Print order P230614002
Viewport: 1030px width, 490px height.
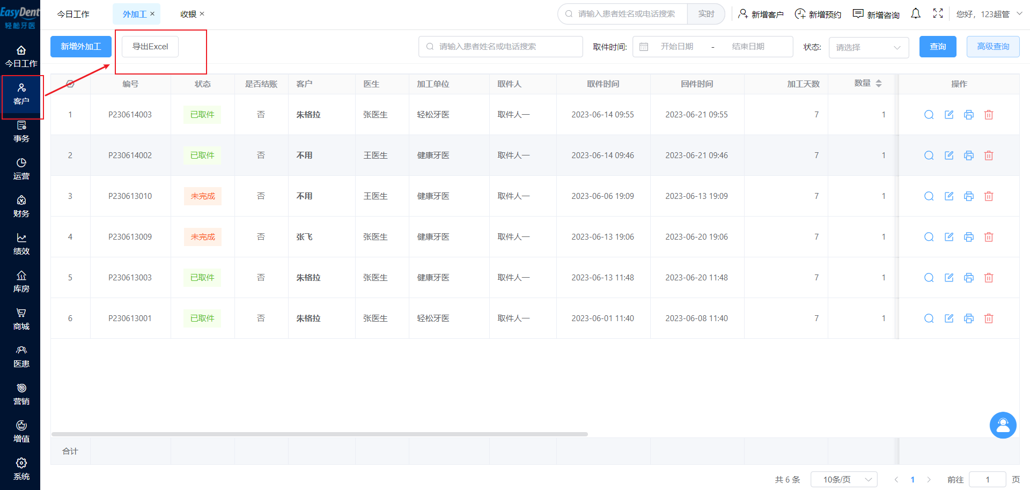pyautogui.click(x=969, y=155)
